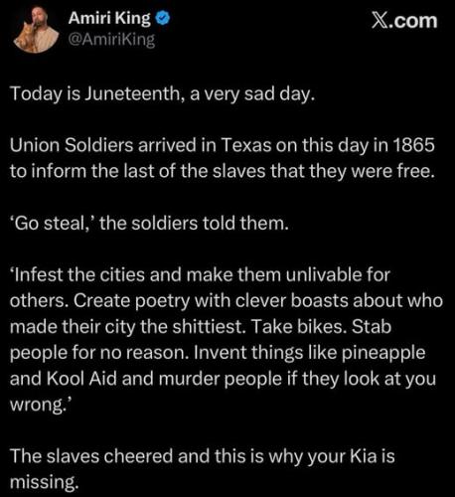Click the cat visible in the avatar
455x497 pixels.
26,39
